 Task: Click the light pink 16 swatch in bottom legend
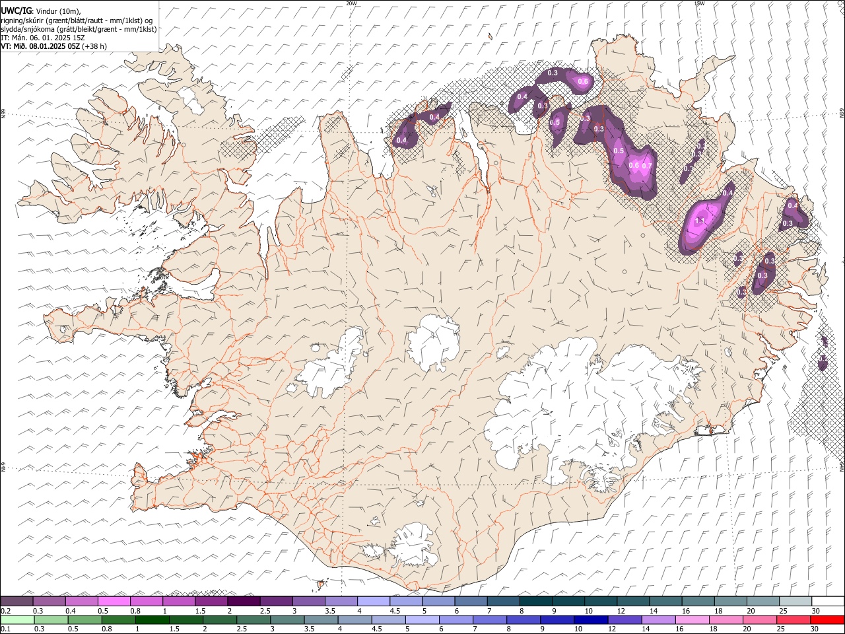point(692,619)
